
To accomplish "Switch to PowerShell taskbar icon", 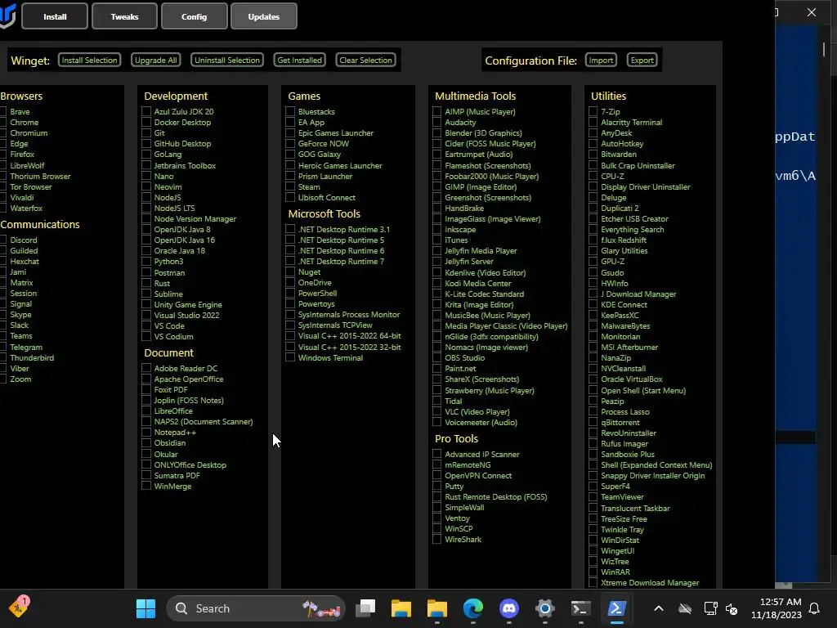I will pos(616,608).
